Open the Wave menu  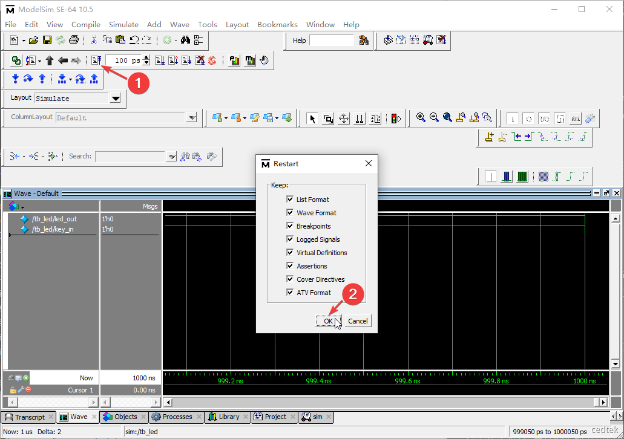click(x=180, y=25)
